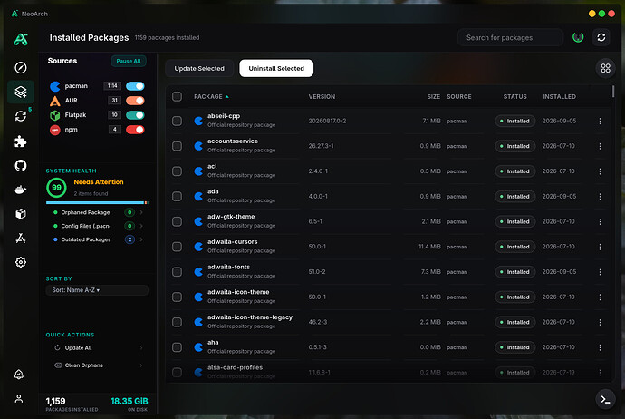Sort by SOURCE column header
This screenshot has height=419, width=625.
point(458,96)
